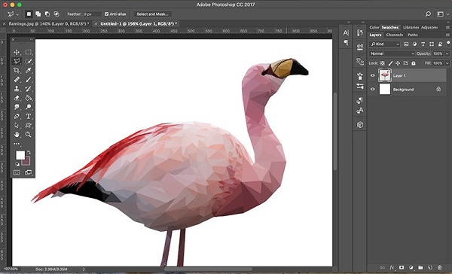
Task: Enable Add to selection mode
Action: tap(38, 14)
